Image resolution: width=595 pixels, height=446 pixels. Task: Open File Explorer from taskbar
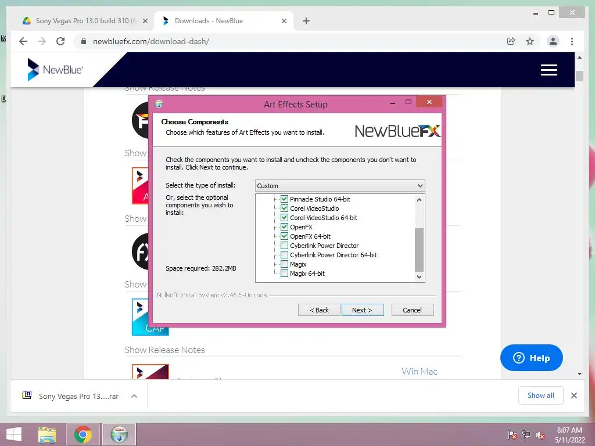[x=47, y=434]
